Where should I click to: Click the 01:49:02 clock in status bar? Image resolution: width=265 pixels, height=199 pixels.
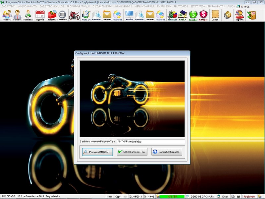pos(149,196)
